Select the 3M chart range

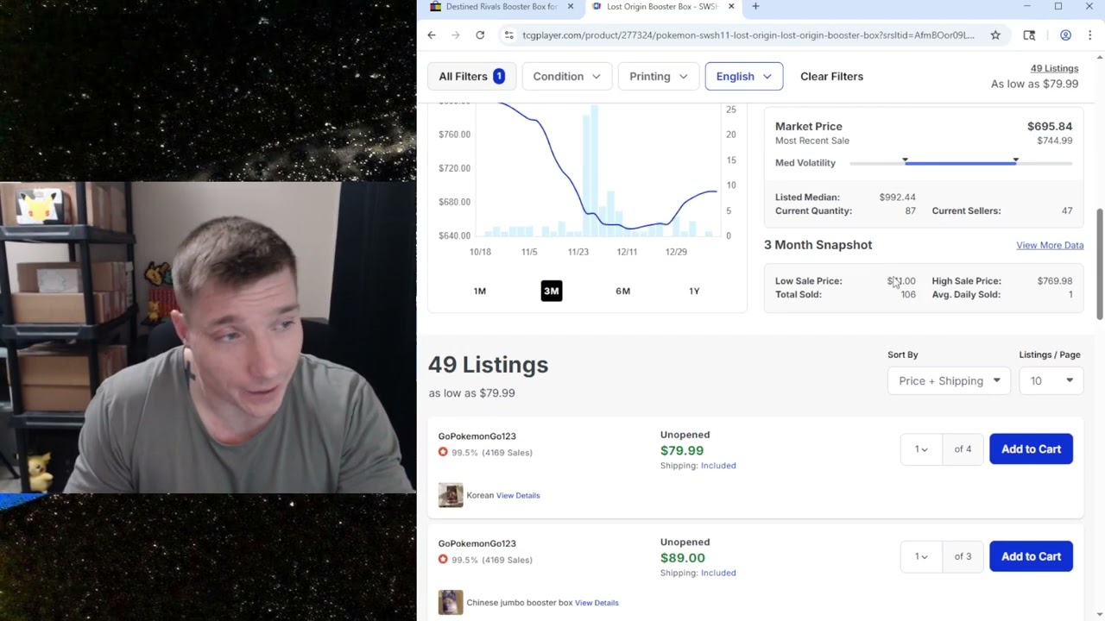[x=552, y=291]
